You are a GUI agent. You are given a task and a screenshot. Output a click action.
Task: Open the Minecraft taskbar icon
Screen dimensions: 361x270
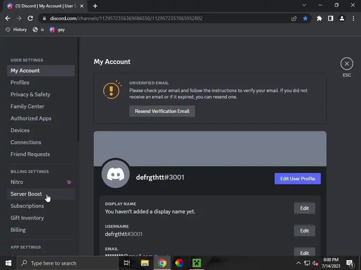[x=197, y=263]
